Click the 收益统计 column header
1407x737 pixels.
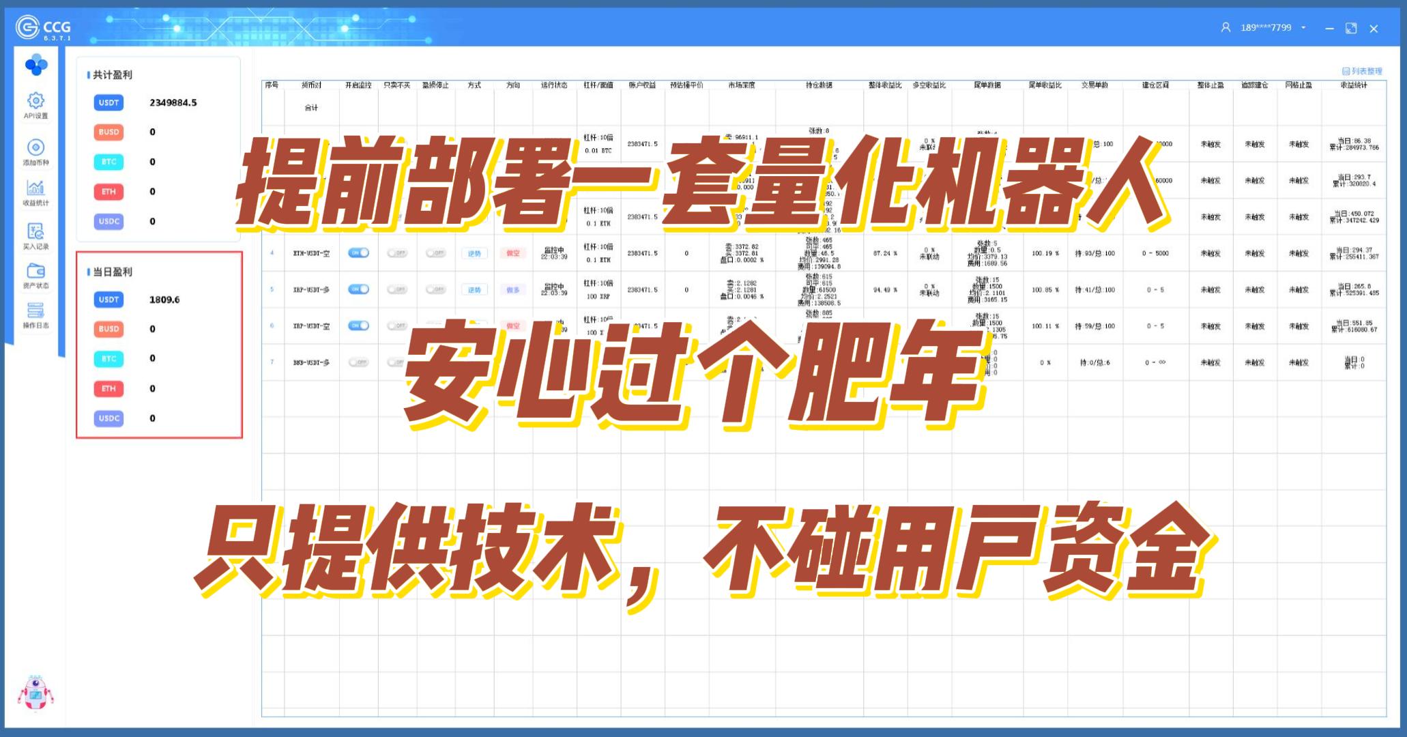(x=1353, y=85)
